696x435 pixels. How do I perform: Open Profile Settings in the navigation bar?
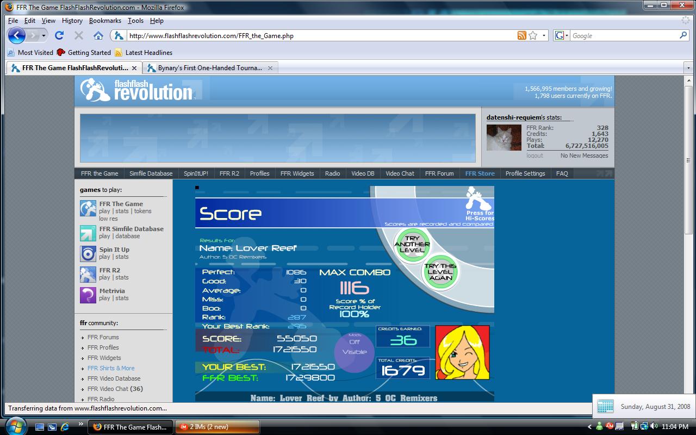525,173
